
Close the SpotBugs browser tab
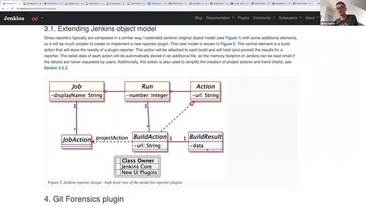tap(41, 3)
